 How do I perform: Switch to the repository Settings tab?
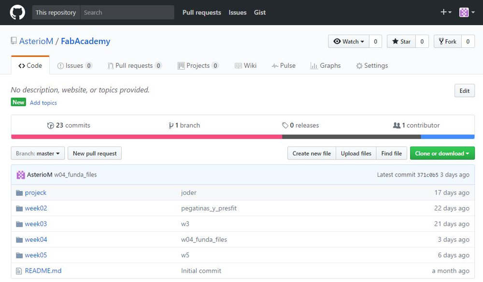tap(372, 66)
